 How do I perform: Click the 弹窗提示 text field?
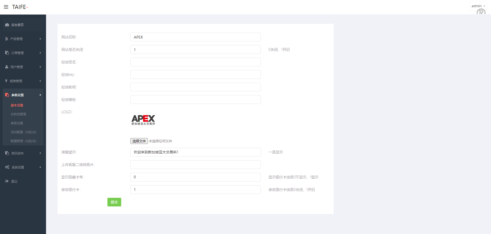click(195, 152)
